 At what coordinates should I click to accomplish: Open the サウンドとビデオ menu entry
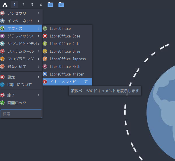coord(21,44)
